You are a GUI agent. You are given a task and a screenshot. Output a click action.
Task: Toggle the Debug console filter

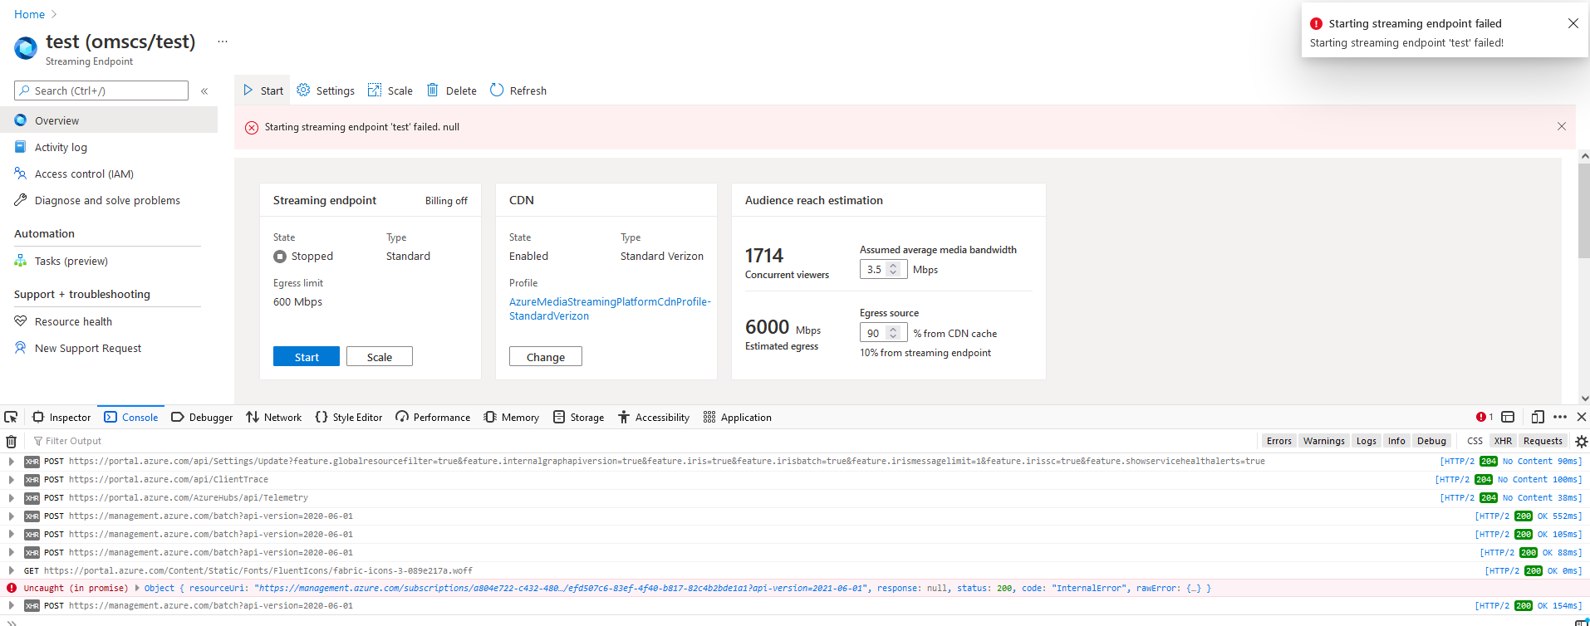1431,441
